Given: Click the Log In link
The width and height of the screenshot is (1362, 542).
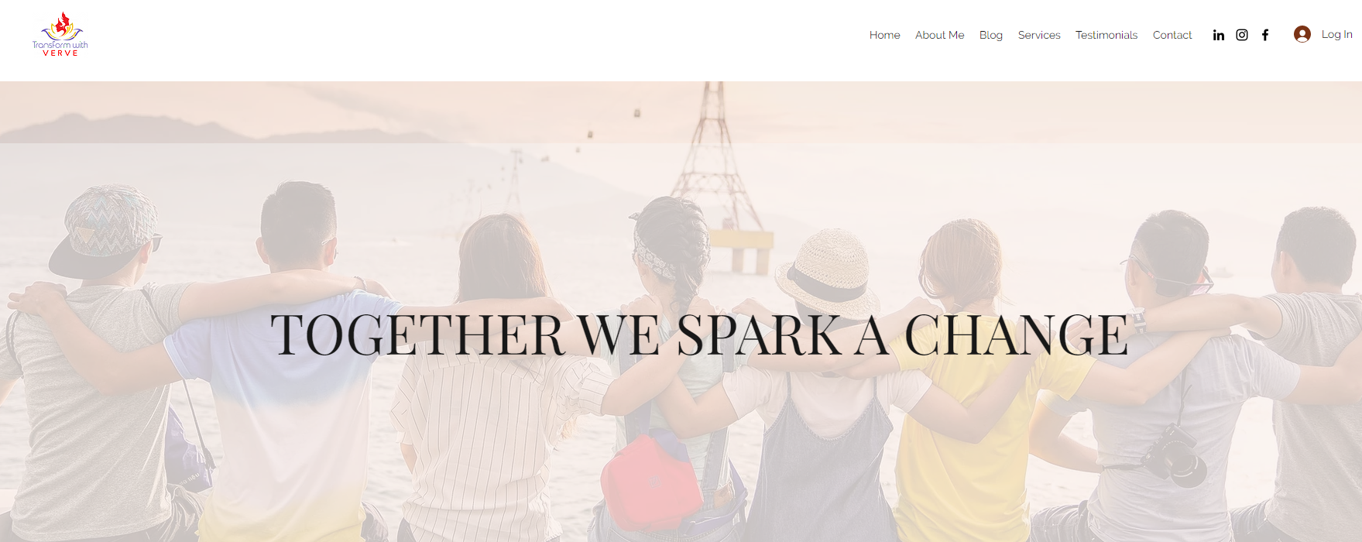Looking at the screenshot, I should coord(1336,34).
